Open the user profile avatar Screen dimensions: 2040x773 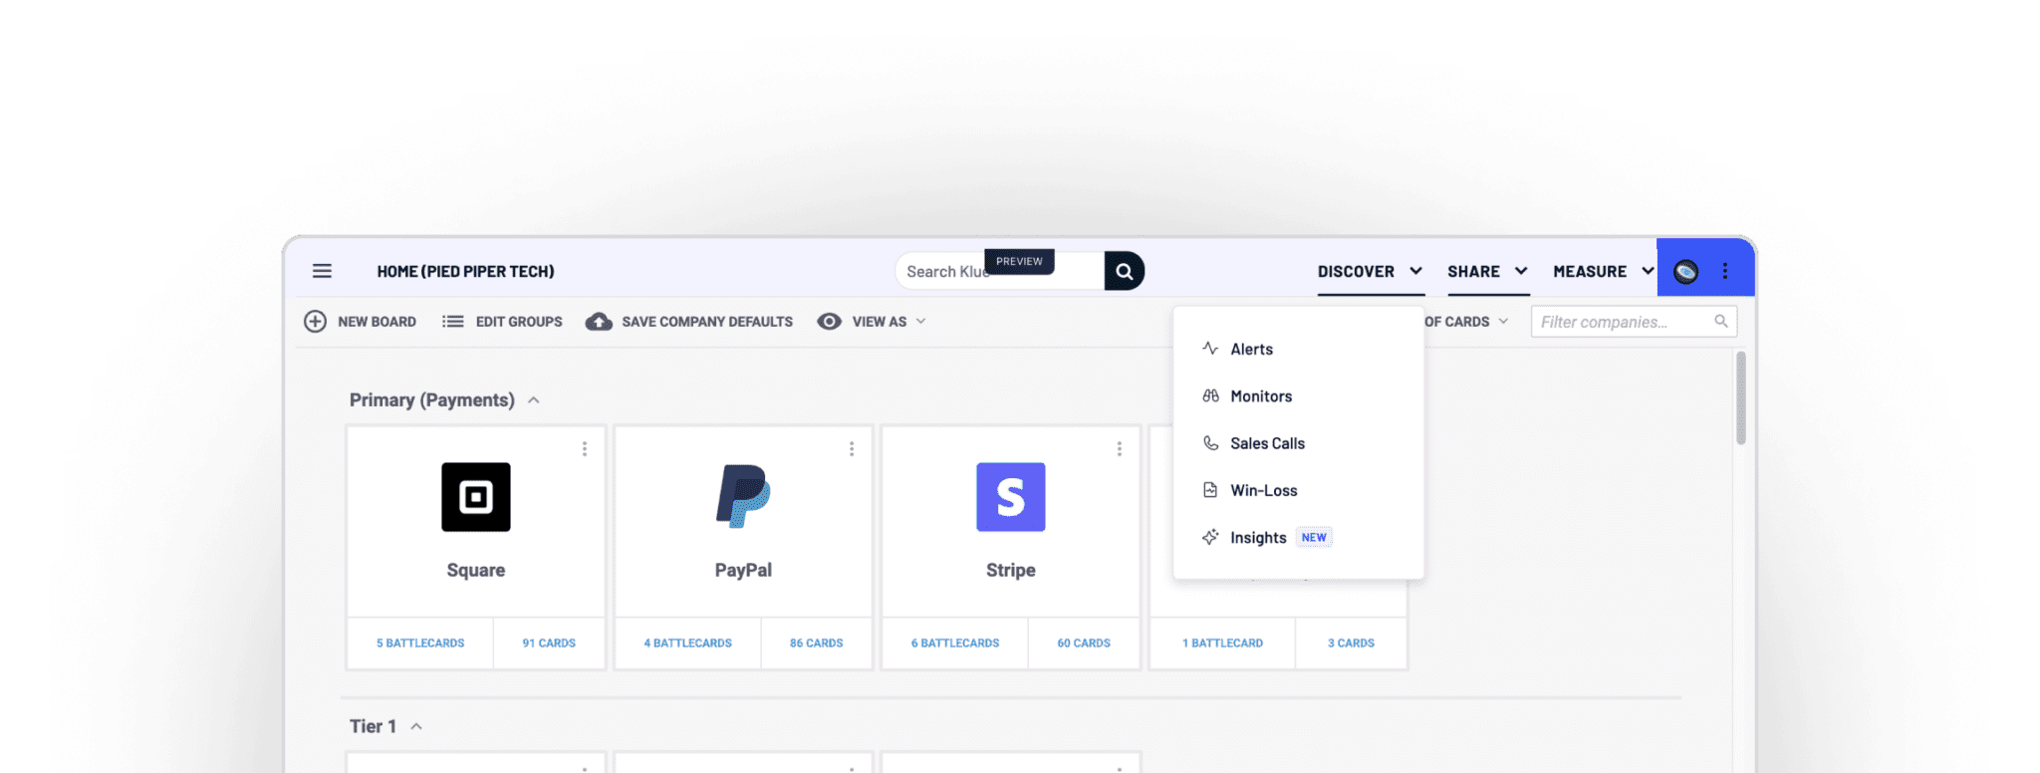coord(1685,271)
